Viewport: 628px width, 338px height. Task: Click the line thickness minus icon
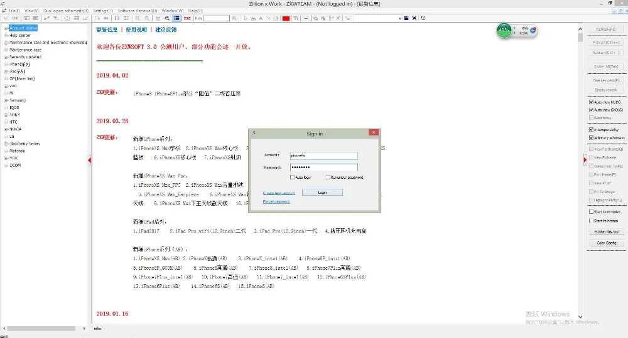coord(306,18)
